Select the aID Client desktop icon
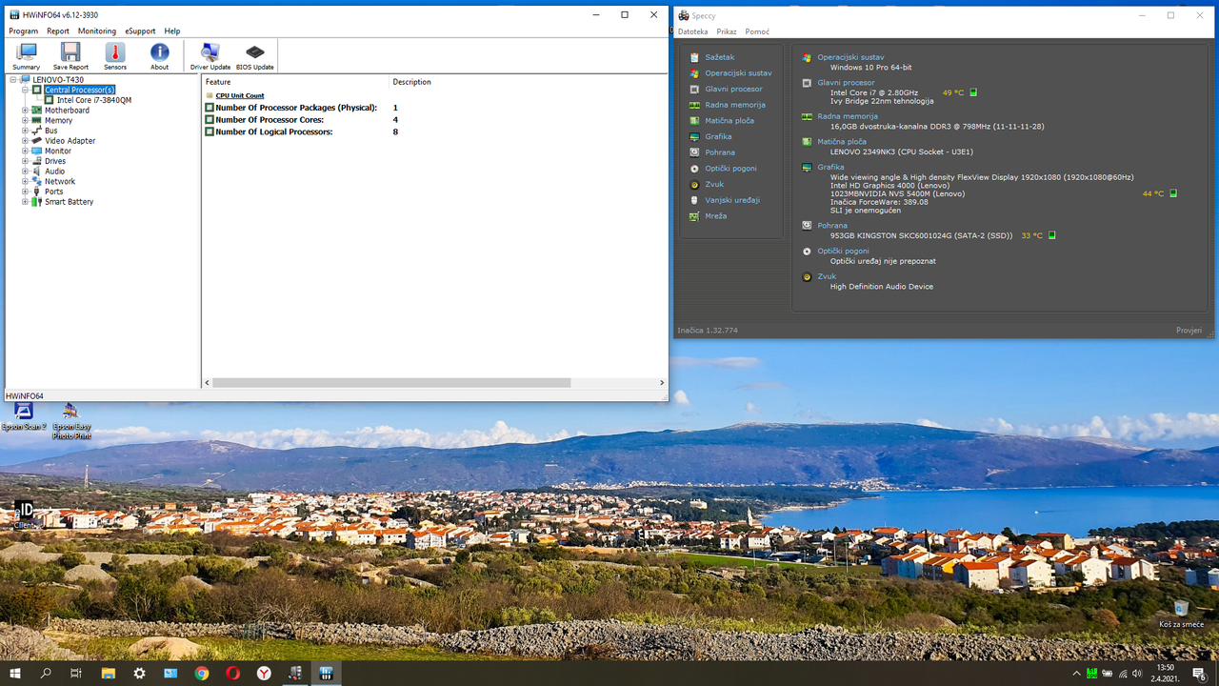1219x686 pixels. click(24, 514)
